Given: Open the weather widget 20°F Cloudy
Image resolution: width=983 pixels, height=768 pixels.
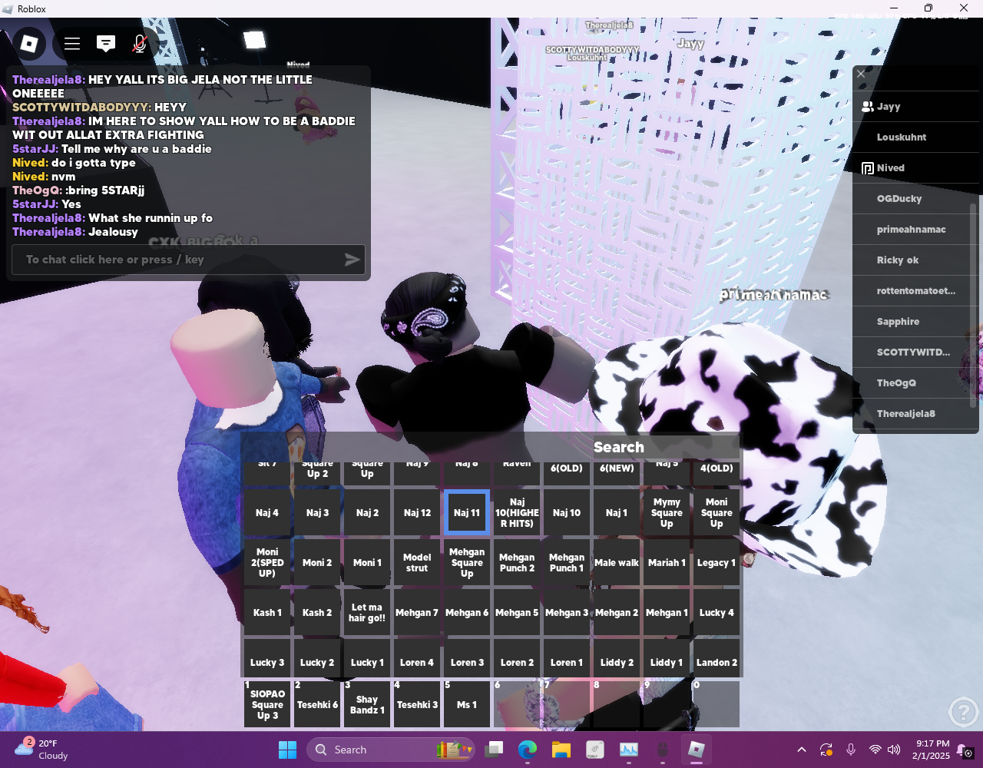Looking at the screenshot, I should coord(42,750).
